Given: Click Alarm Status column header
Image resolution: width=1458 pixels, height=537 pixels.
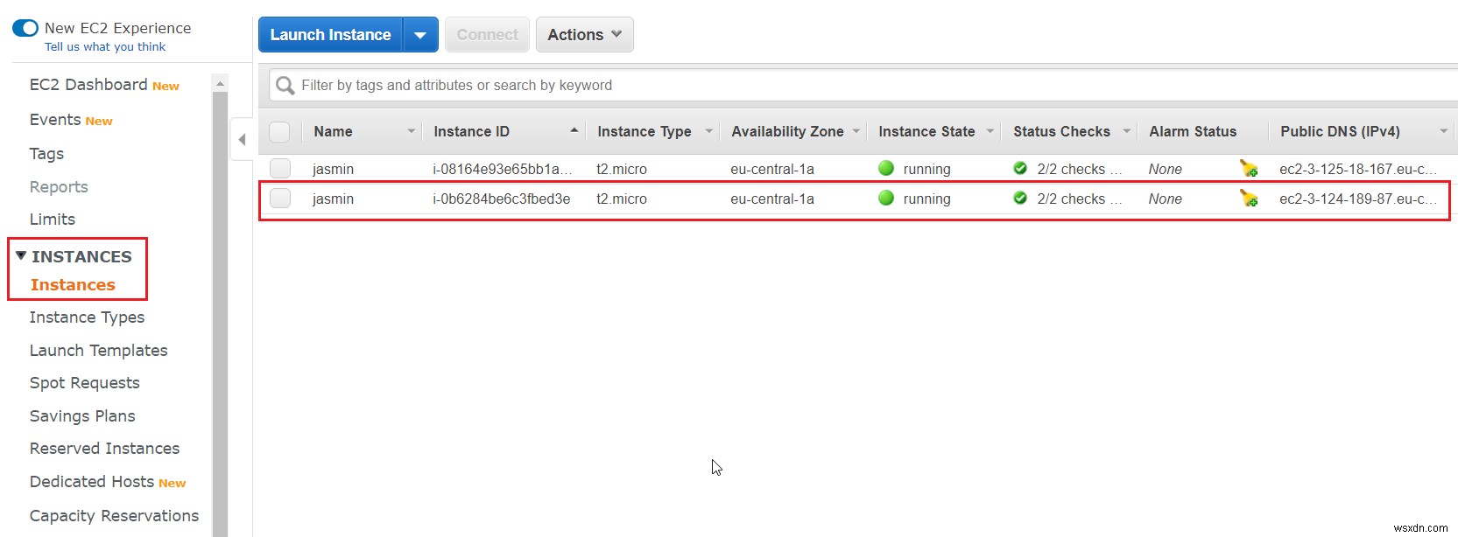Looking at the screenshot, I should 1193,131.
